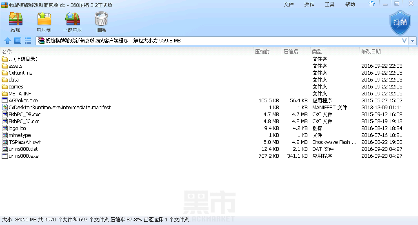Click the 解压到 (Extract to) toolbar icon
Viewport: 418px width, 225px height.
(44, 19)
